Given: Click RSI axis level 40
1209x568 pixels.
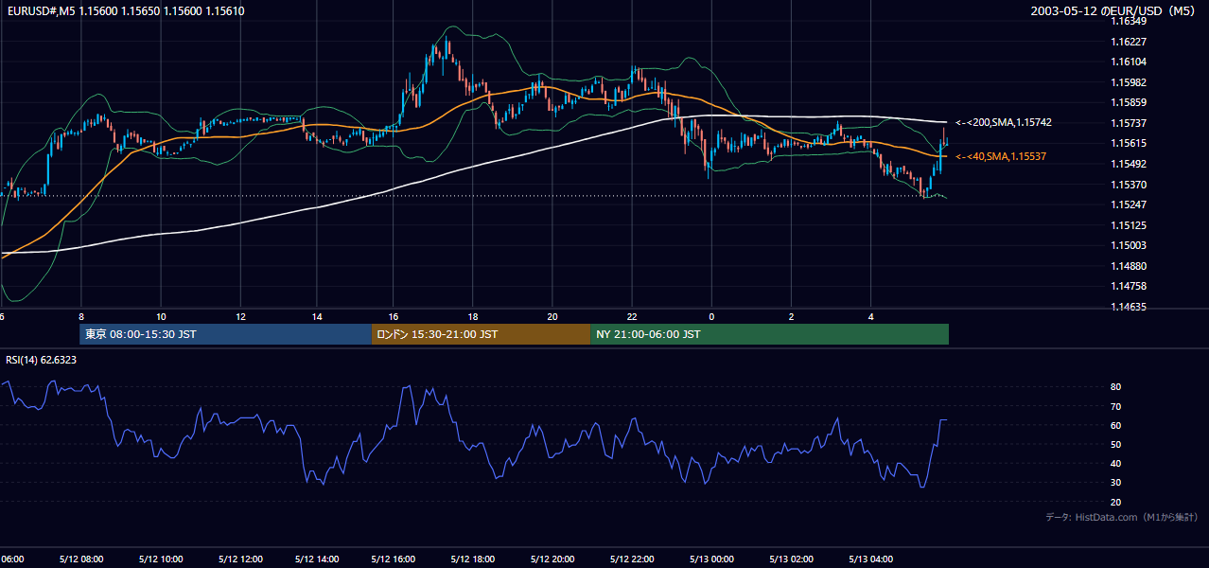Looking at the screenshot, I should pyautogui.click(x=1116, y=463).
